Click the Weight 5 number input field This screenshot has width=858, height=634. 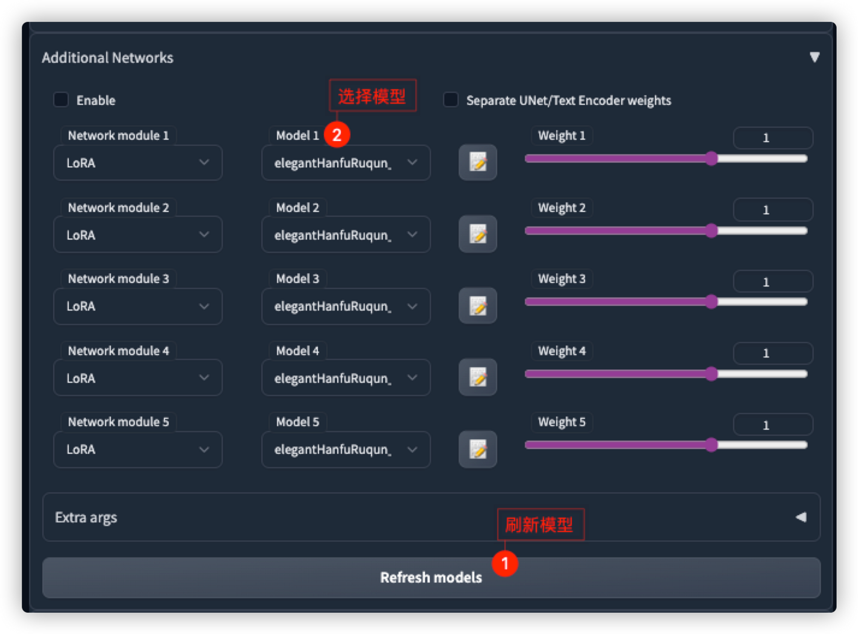point(772,425)
